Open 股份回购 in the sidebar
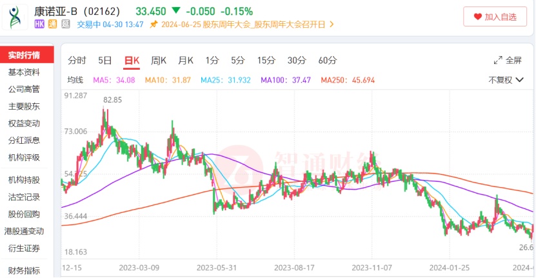The image size is (536, 278). (24, 214)
